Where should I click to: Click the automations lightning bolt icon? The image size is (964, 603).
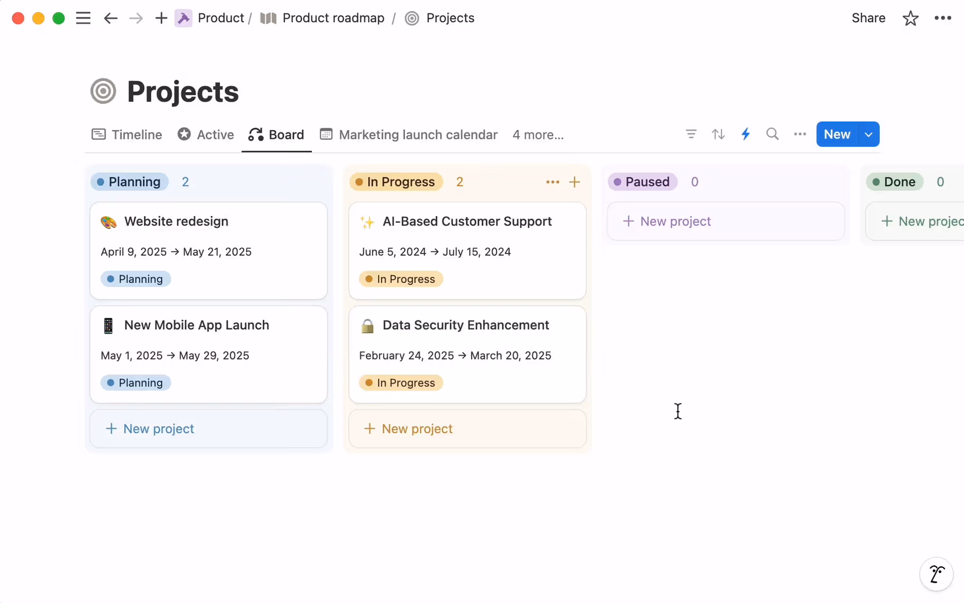(x=746, y=134)
